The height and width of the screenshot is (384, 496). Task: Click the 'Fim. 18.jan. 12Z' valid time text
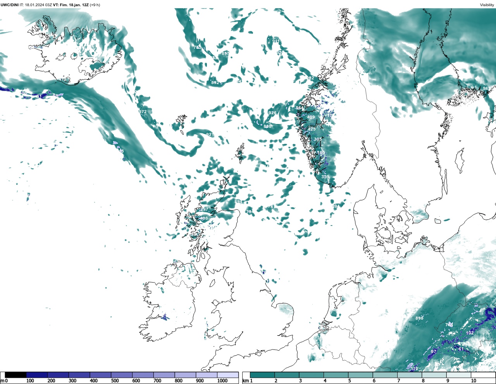point(74,5)
